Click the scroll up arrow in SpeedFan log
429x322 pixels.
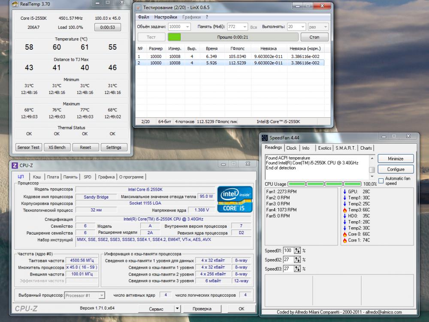[x=372, y=158]
